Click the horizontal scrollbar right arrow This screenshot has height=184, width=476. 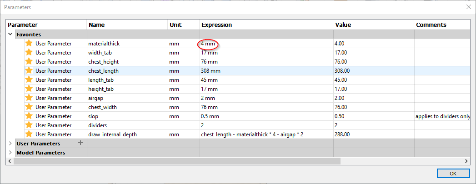click(x=466, y=161)
